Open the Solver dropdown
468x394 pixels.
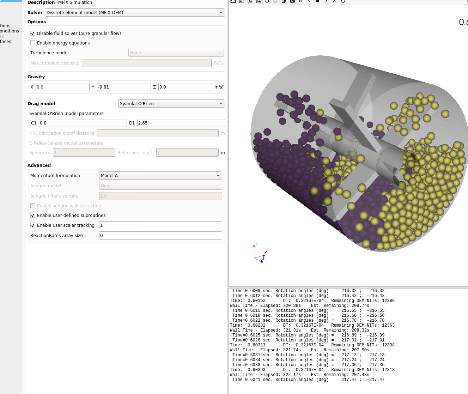point(134,12)
